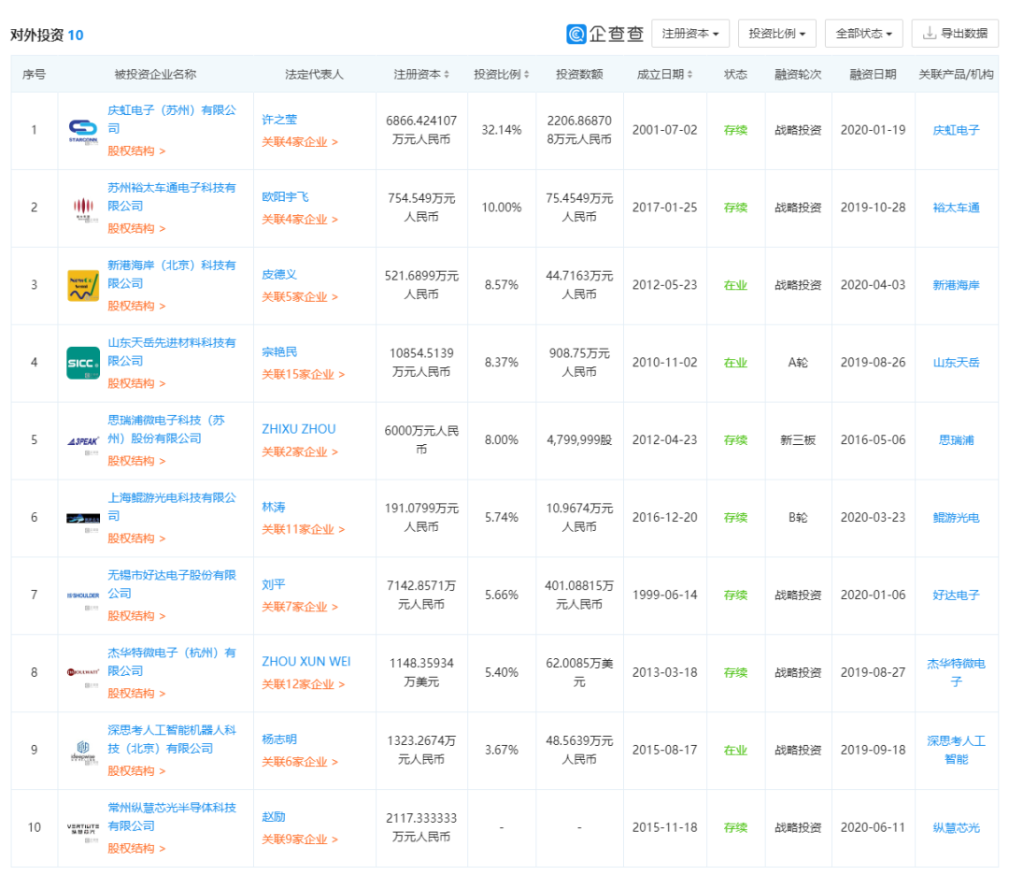This screenshot has width=1009, height=875.
Task: Open related product 思瑞浦 link
Action: pyautogui.click(x=957, y=440)
